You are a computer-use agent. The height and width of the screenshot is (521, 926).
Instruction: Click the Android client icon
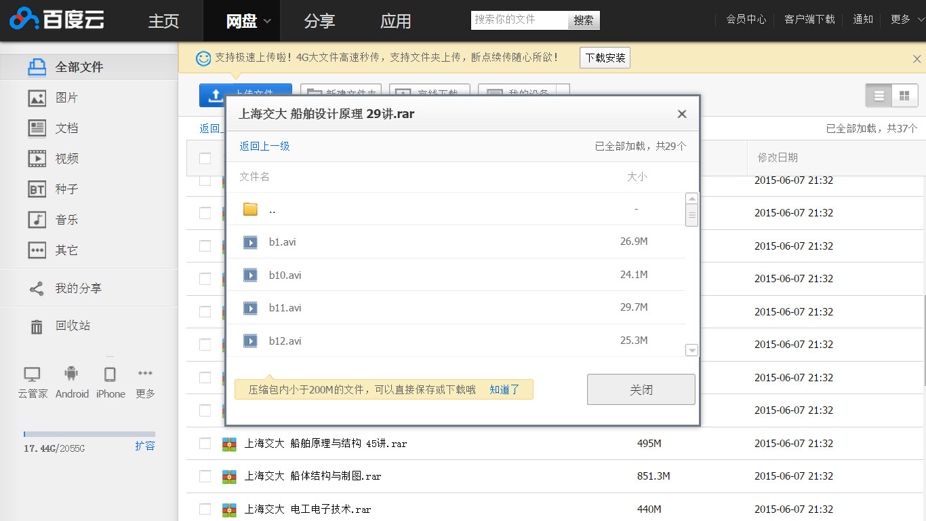coord(71,374)
